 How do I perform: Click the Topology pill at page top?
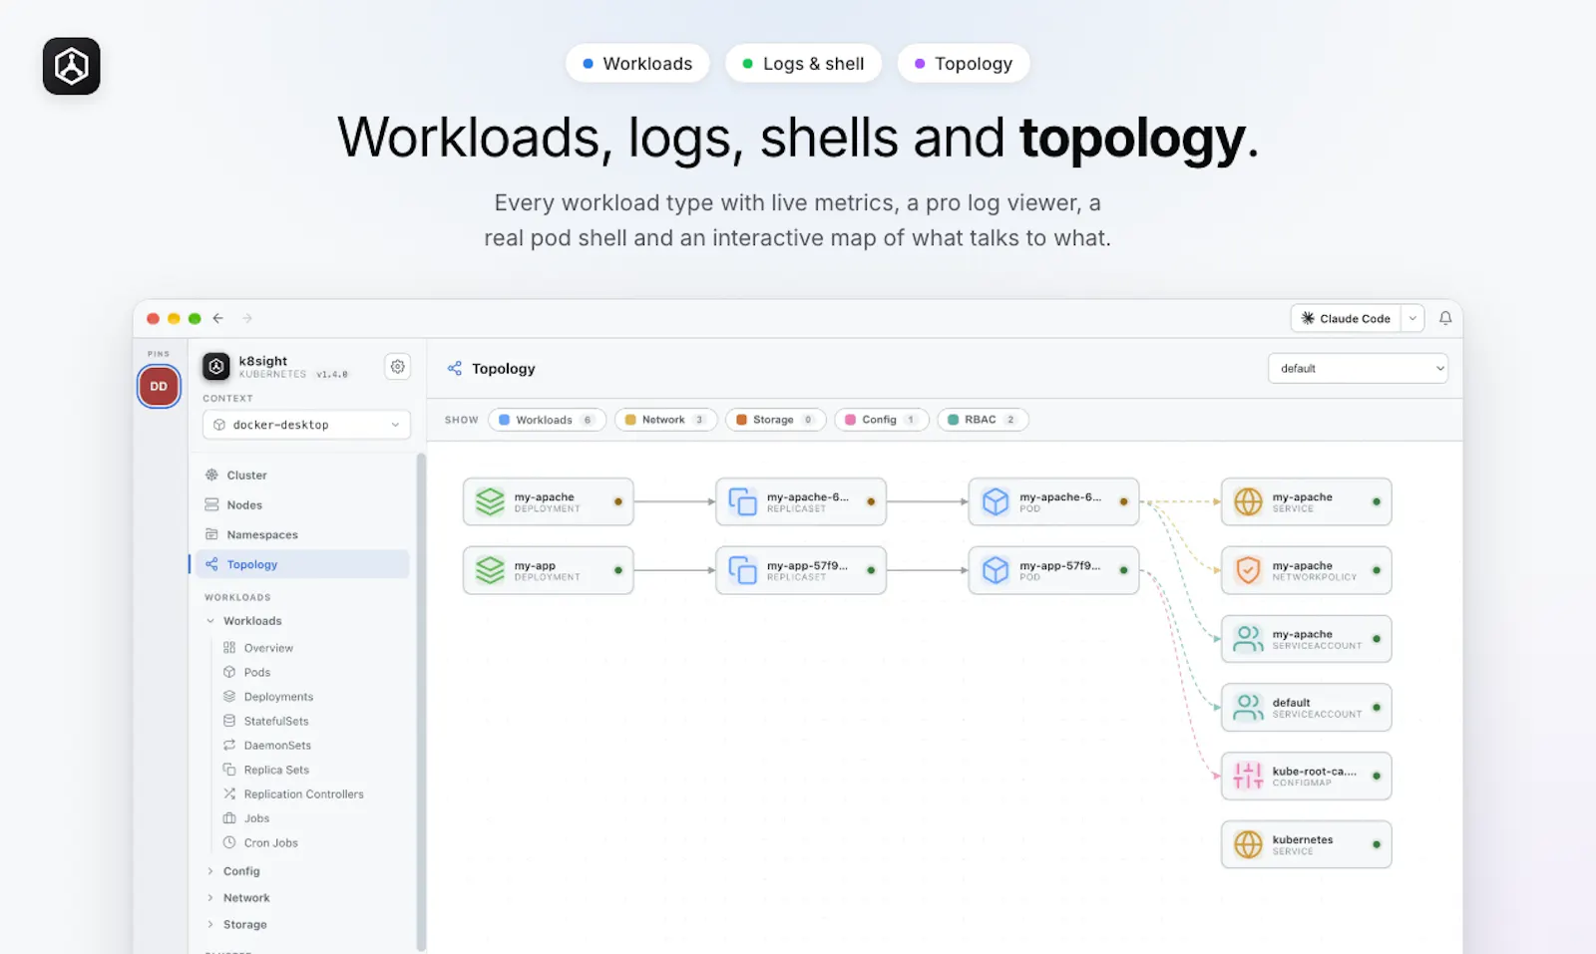pos(964,64)
